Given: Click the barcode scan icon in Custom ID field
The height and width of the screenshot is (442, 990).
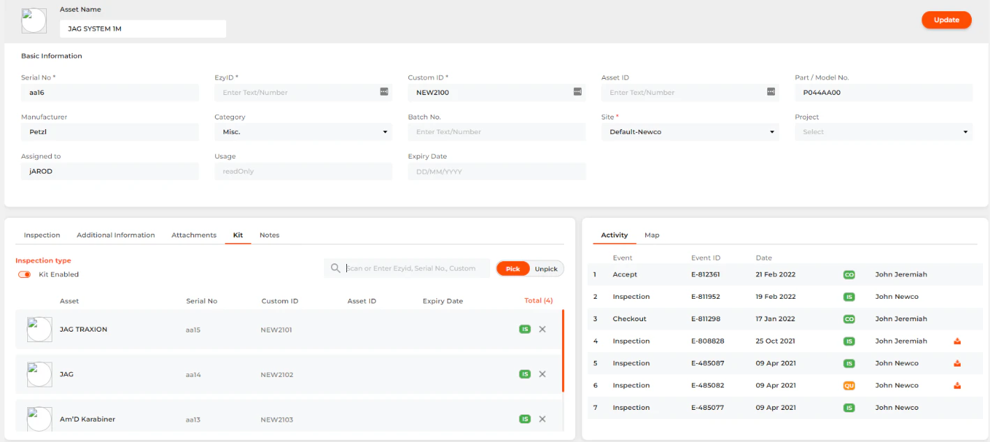Looking at the screenshot, I should click(x=577, y=91).
